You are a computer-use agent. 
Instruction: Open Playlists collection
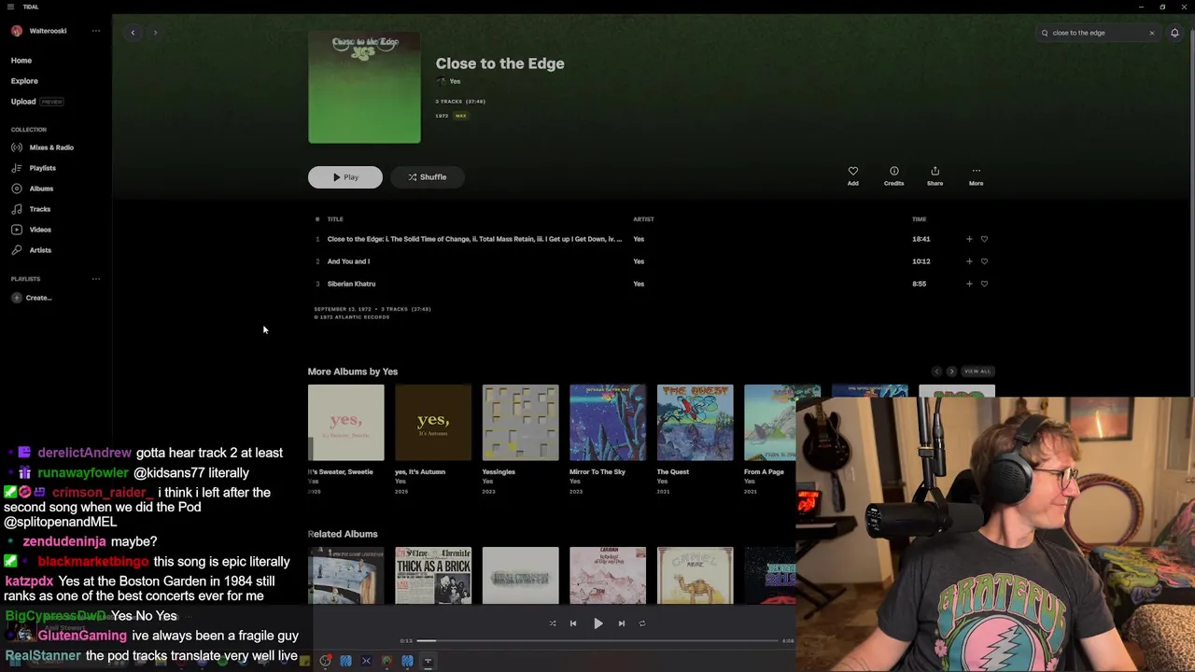pyautogui.click(x=35, y=168)
